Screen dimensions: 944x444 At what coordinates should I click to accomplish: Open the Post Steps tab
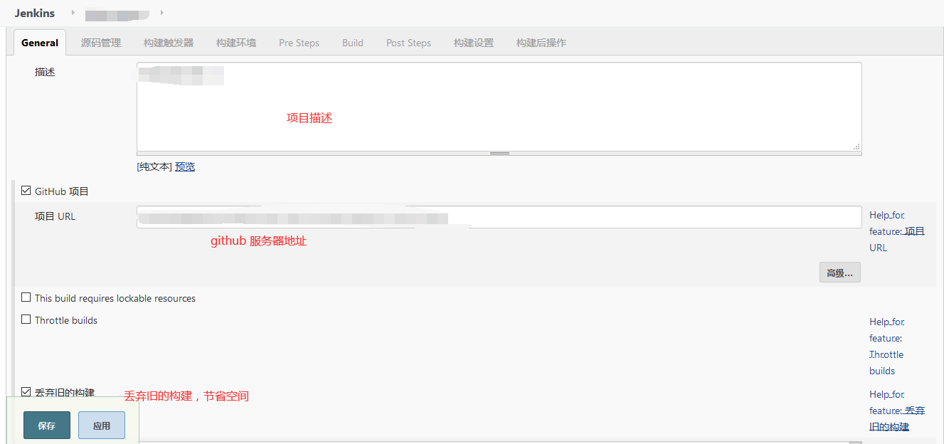coord(408,43)
